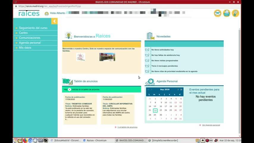Click 'Tiene 2 mensajes pendientes' text
Image resolution: width=254 pixels, height=143 pixels.
coord(164,66)
